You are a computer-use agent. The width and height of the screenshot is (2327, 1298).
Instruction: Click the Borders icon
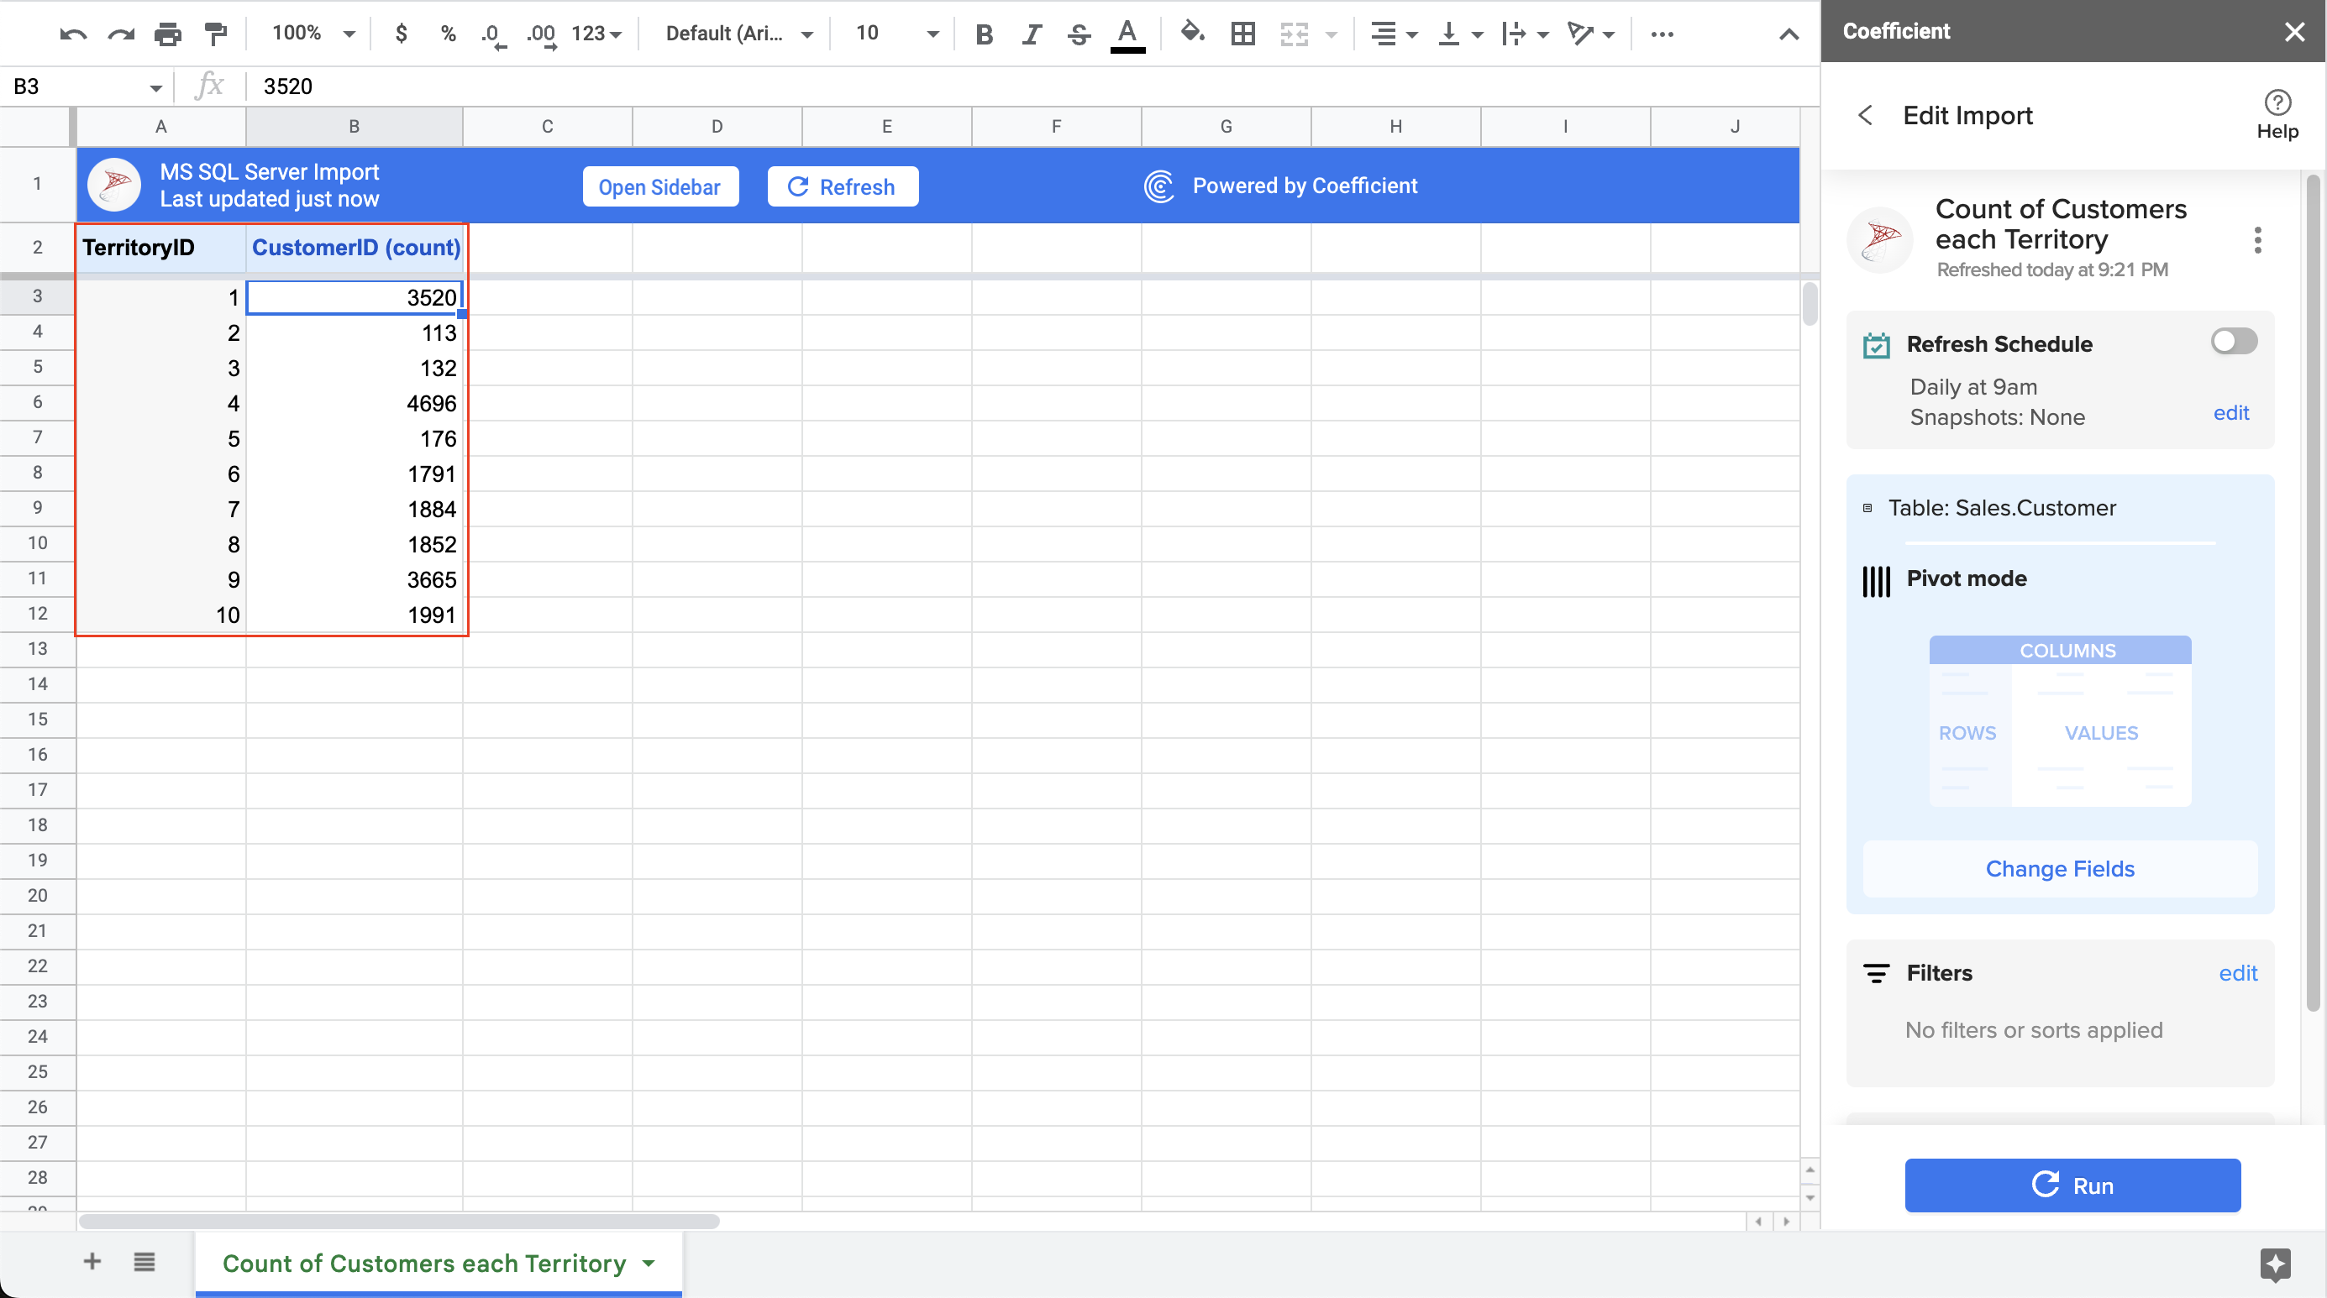pos(1242,34)
